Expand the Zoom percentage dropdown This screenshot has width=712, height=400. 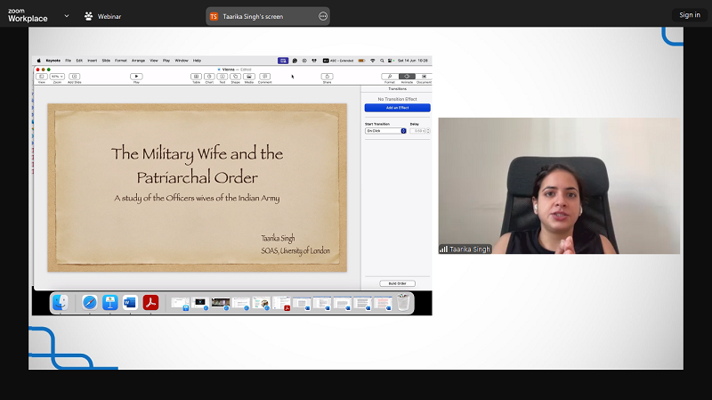(57, 77)
